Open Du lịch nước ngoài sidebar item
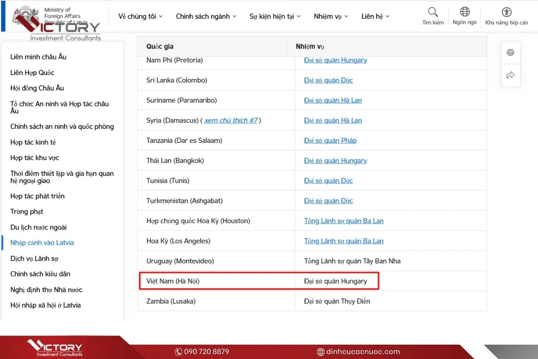Viewport: 538px width, 359px height. (x=39, y=228)
